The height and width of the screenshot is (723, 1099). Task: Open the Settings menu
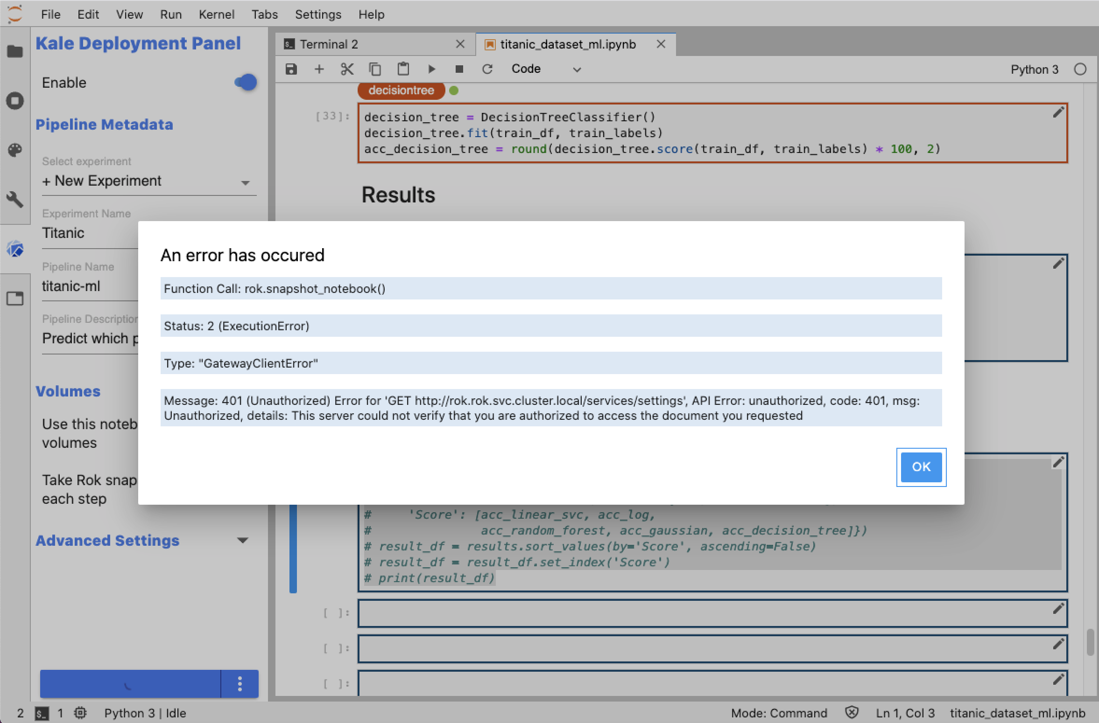318,14
